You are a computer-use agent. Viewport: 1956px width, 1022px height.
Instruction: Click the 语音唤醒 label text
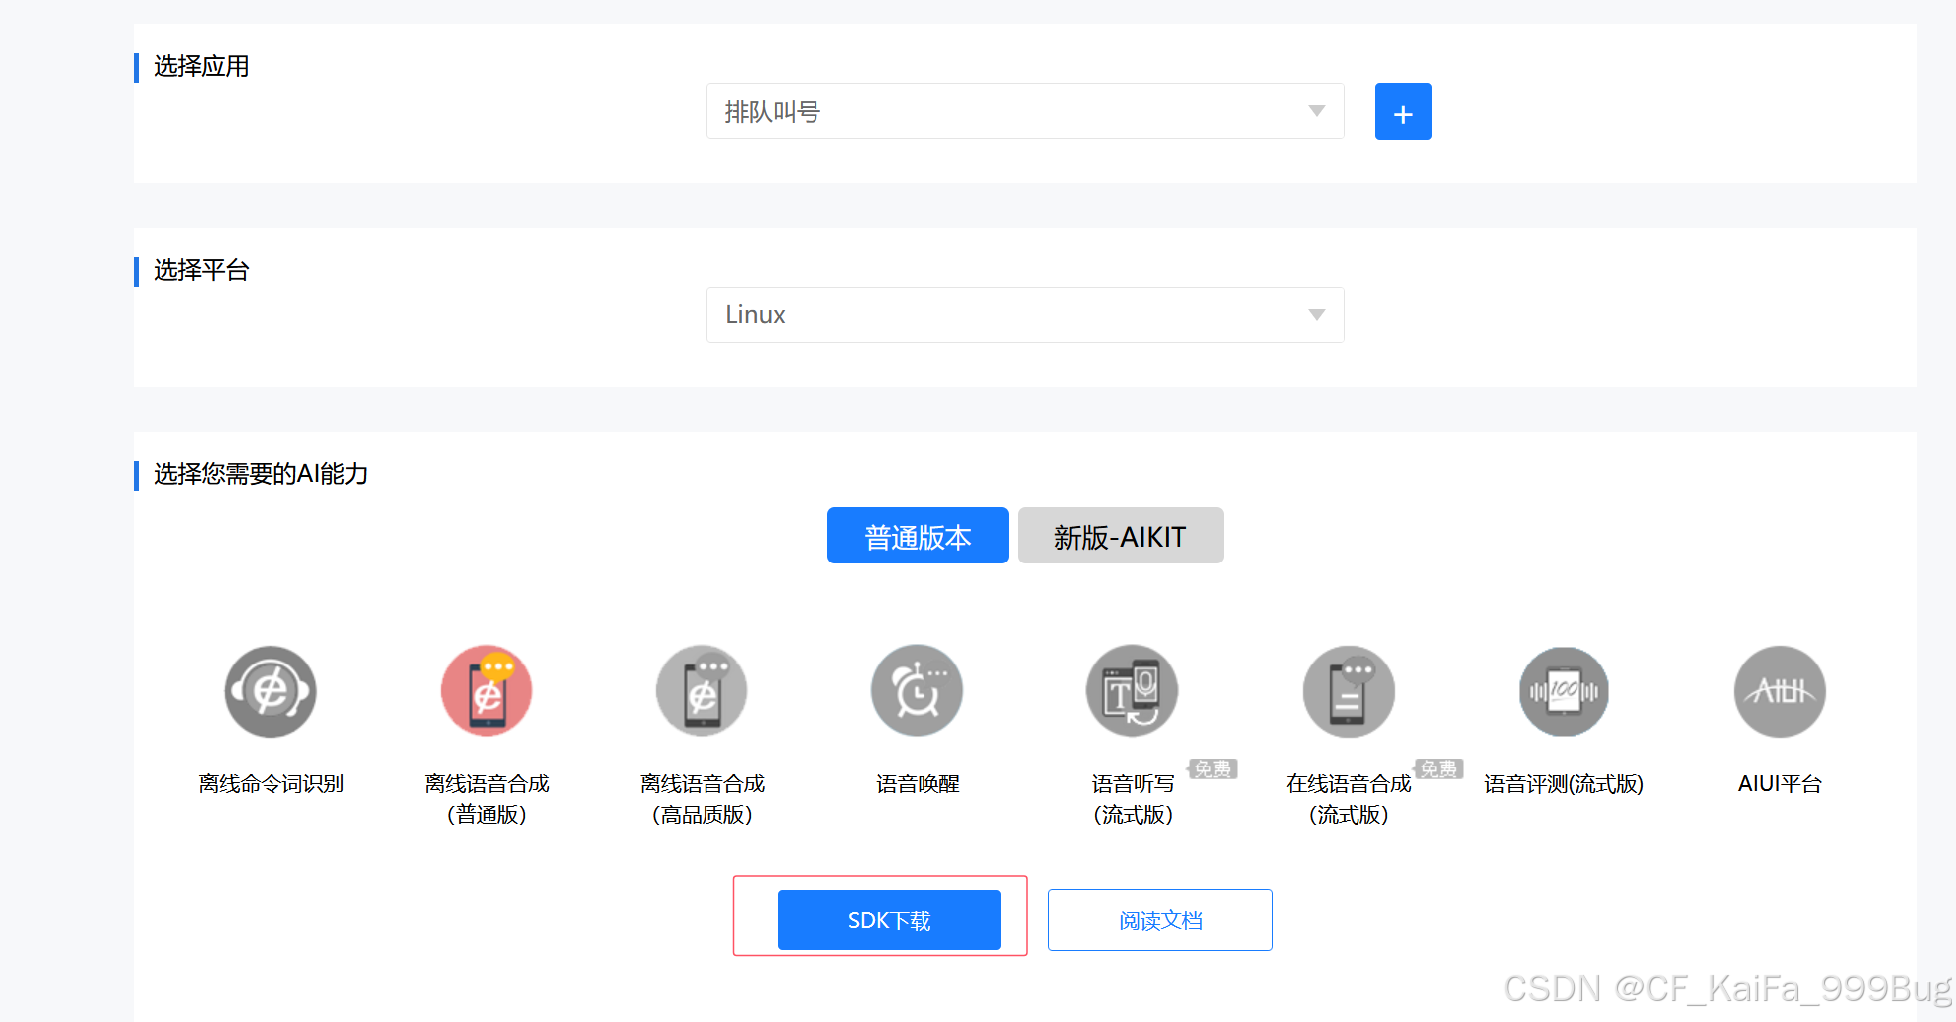point(918,784)
